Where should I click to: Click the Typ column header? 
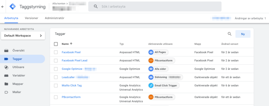tap(121, 44)
